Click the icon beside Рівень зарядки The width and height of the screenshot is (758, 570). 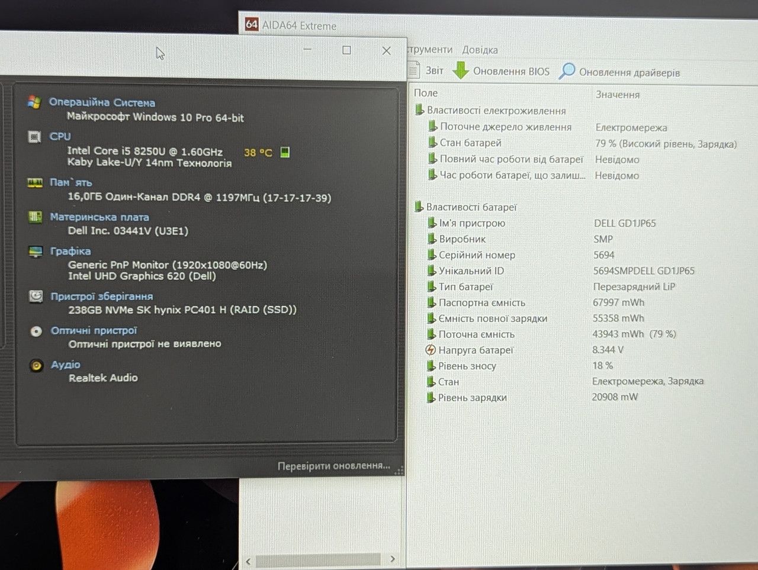coord(431,397)
